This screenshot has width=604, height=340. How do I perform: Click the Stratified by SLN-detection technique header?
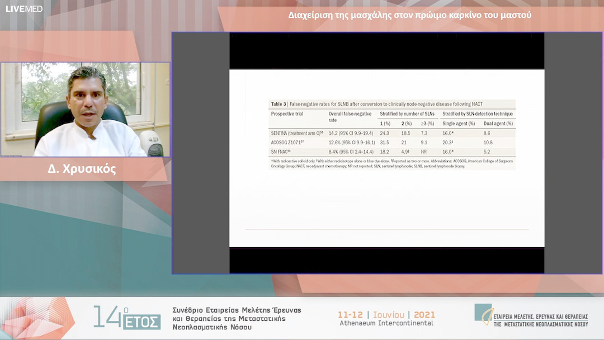point(477,114)
